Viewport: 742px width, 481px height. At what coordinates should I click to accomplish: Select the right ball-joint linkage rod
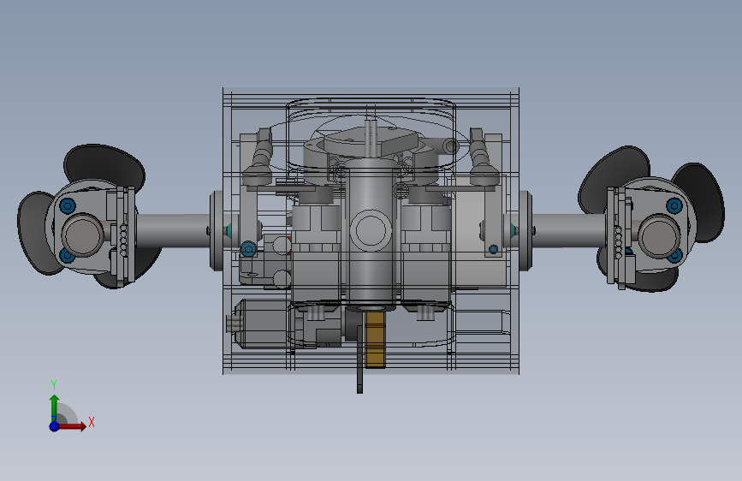point(483,157)
